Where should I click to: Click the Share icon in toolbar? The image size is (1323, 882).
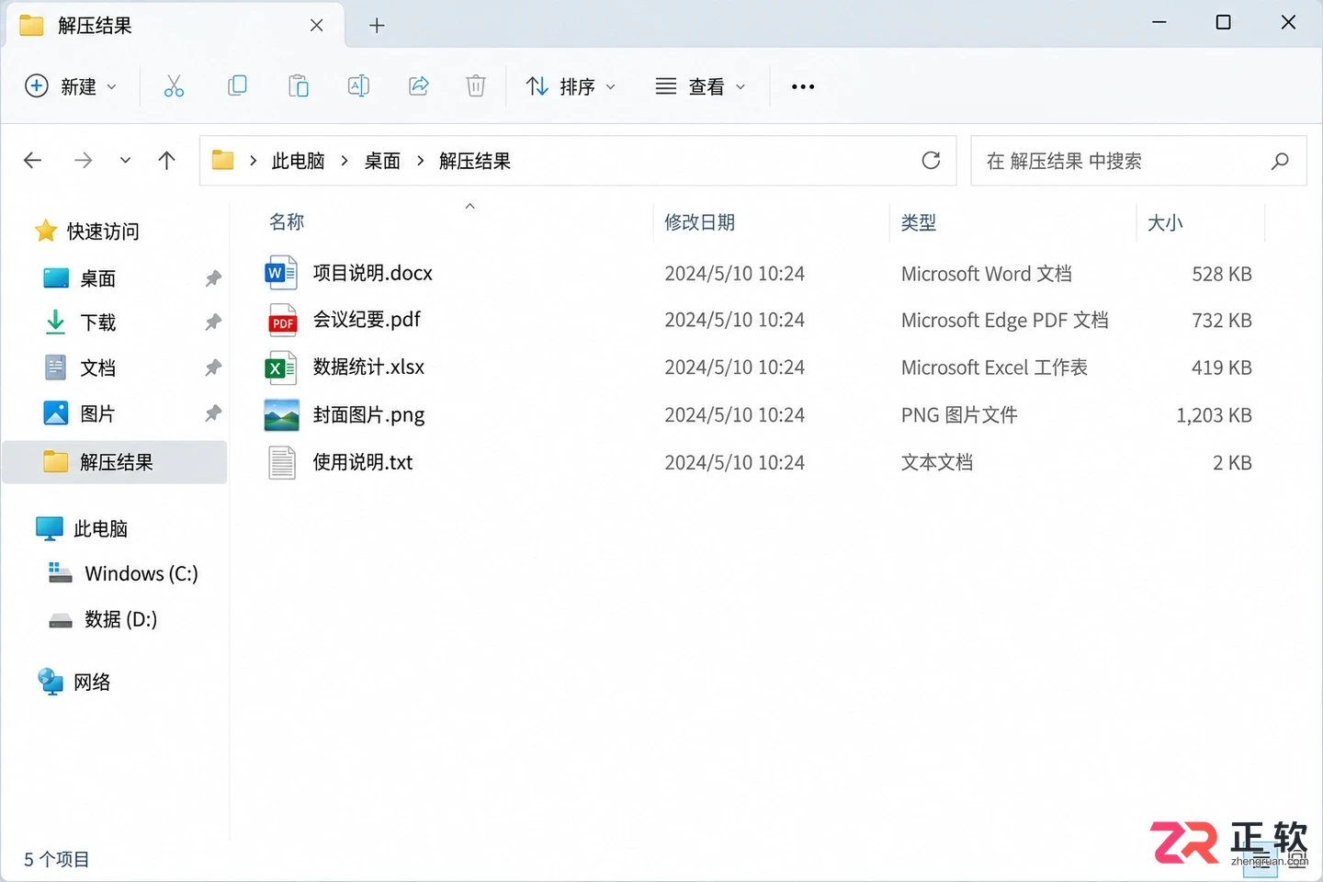click(x=419, y=86)
